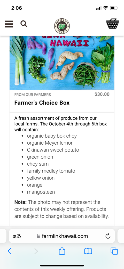This screenshot has height=269, width=124.
Task: Open the Safari reader/text size button
Action: click(17, 236)
